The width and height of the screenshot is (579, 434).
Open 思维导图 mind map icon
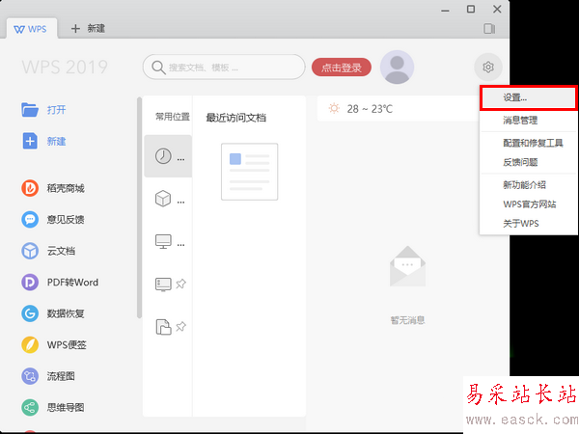tap(30, 408)
